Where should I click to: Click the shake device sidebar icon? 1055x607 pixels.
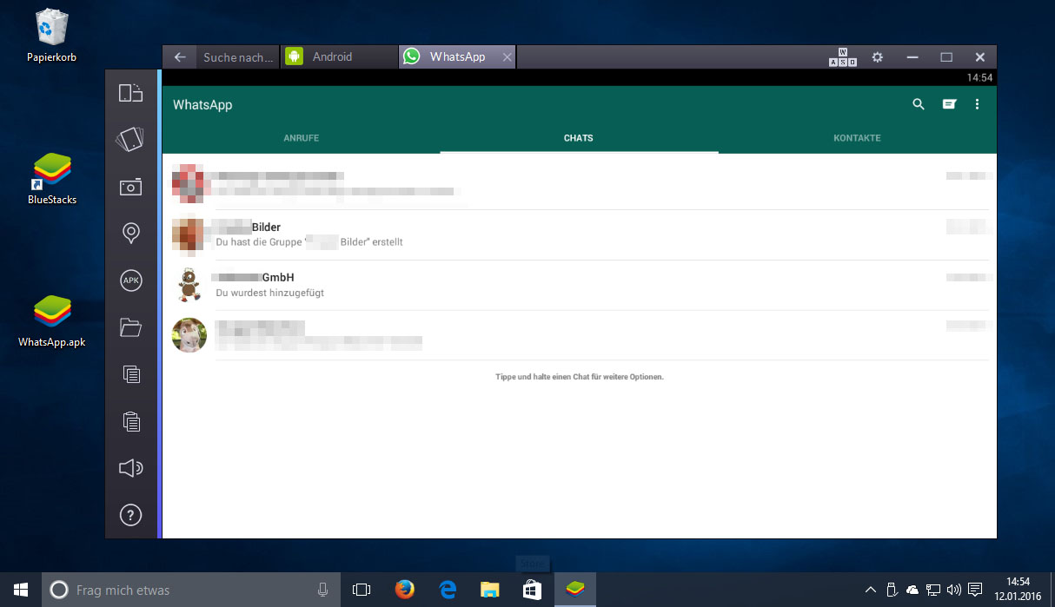(130, 139)
